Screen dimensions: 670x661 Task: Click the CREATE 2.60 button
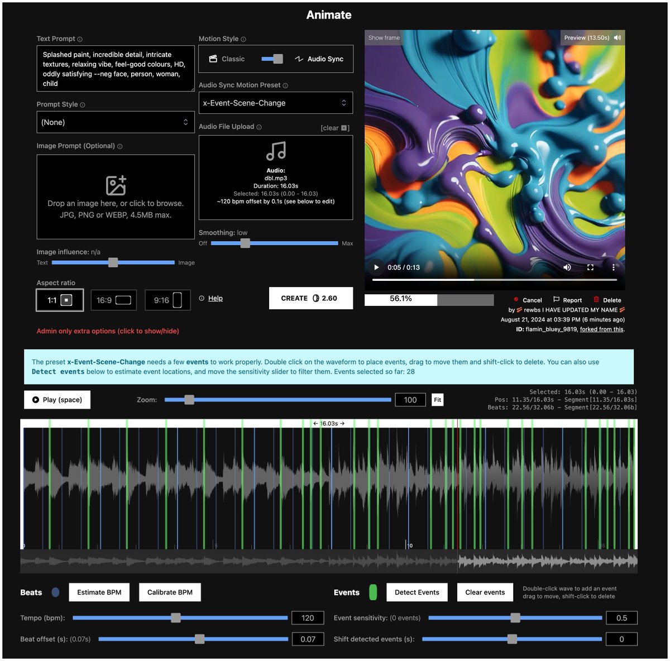tap(311, 298)
